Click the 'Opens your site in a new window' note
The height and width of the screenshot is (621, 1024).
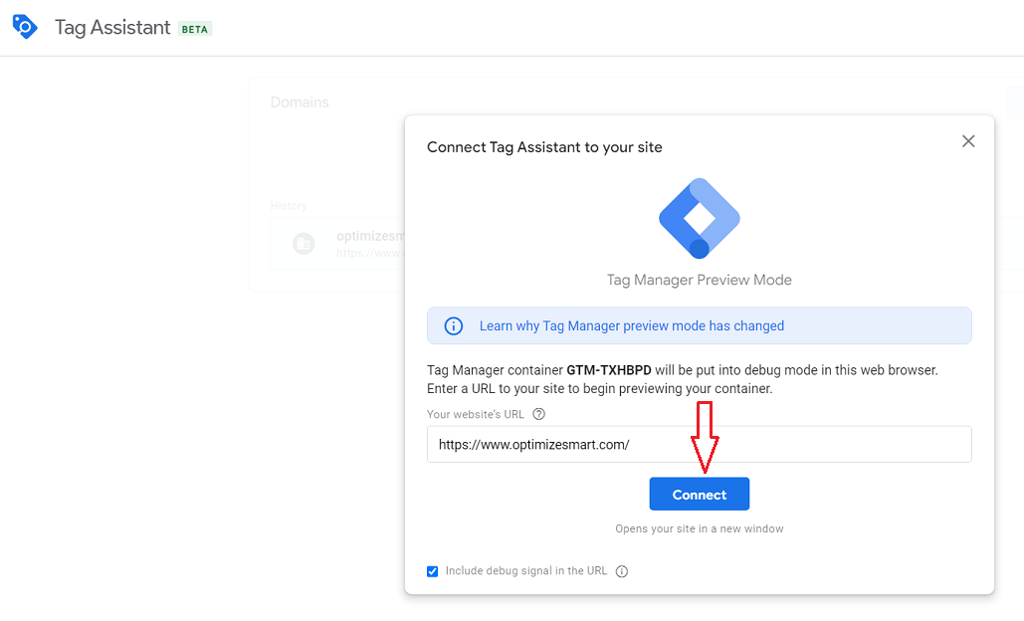coord(699,528)
